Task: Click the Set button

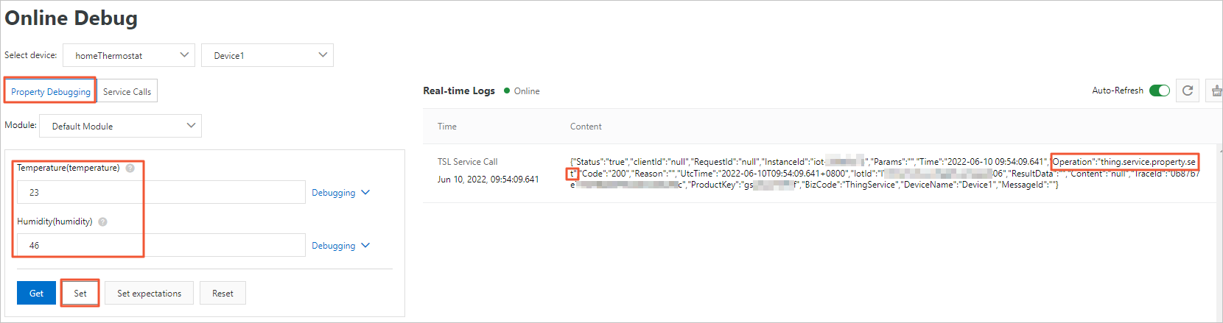Action: pyautogui.click(x=80, y=293)
